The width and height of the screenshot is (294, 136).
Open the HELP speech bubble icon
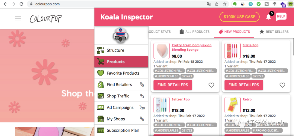click(x=281, y=17)
